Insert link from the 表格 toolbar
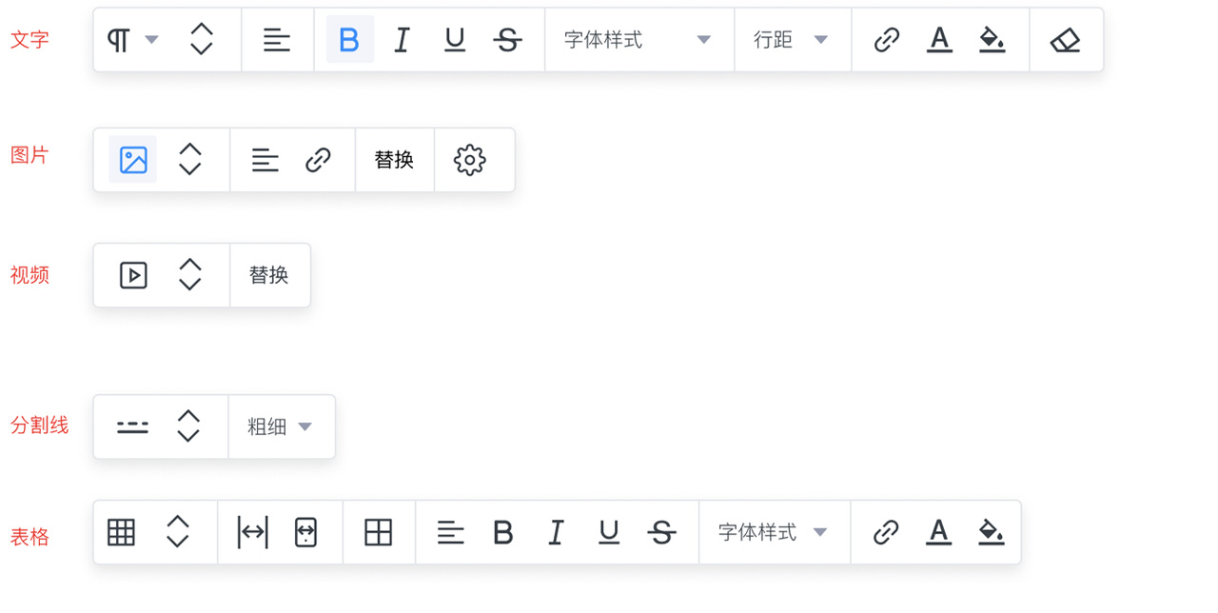Viewport: 1218px width, 613px height. coord(886,532)
